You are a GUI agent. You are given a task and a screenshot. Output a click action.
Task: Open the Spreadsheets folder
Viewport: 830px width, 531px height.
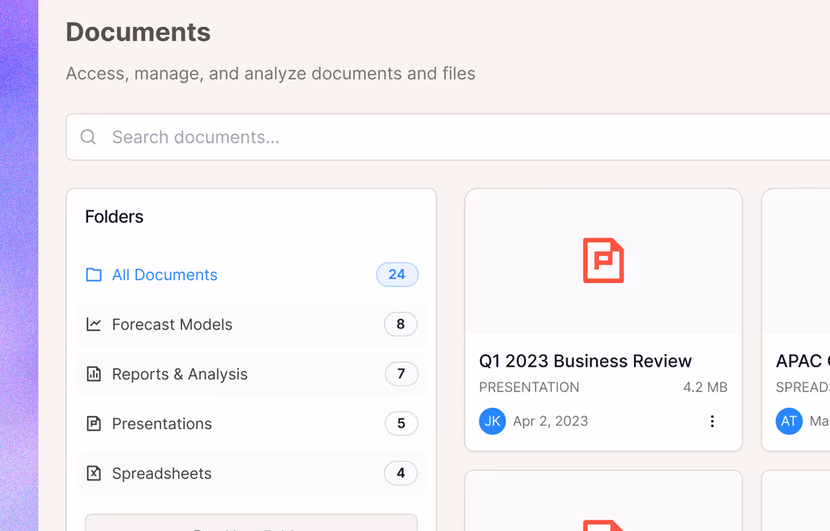point(252,473)
